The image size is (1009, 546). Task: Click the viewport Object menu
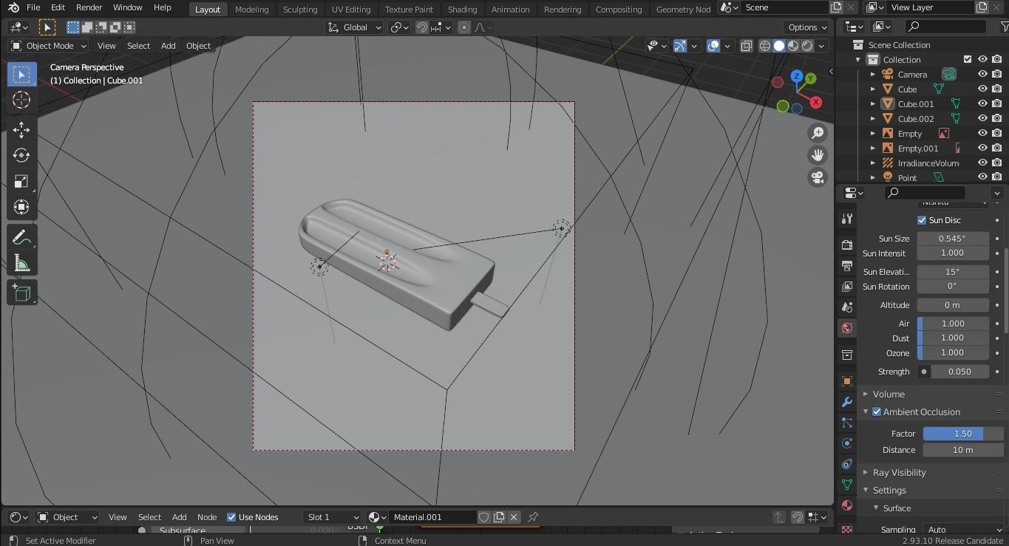click(x=198, y=46)
